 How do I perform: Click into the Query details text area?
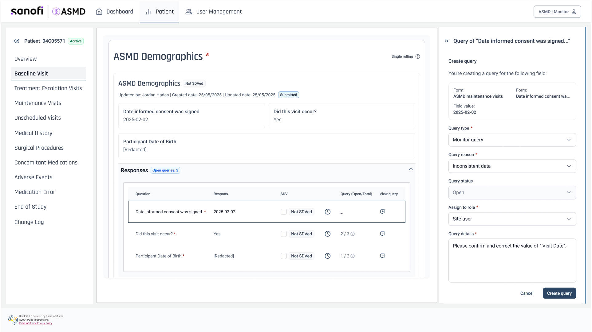(x=512, y=261)
